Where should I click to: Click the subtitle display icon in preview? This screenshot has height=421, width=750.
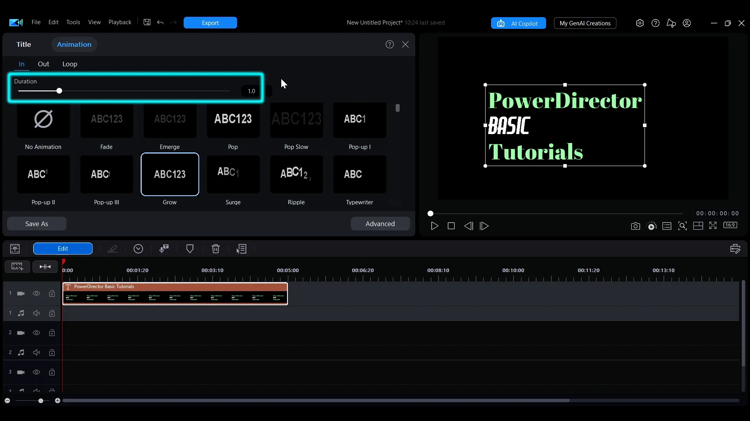(x=667, y=226)
